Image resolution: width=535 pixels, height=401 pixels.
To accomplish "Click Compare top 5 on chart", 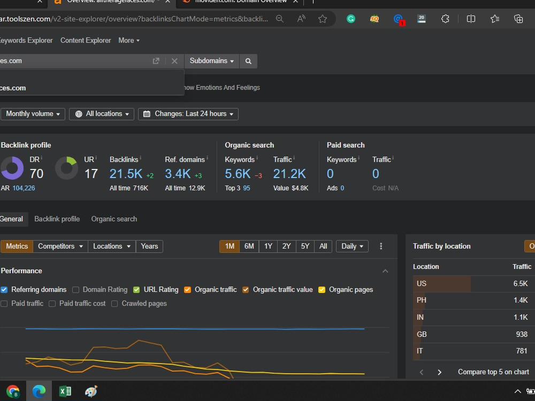I will pyautogui.click(x=493, y=372).
